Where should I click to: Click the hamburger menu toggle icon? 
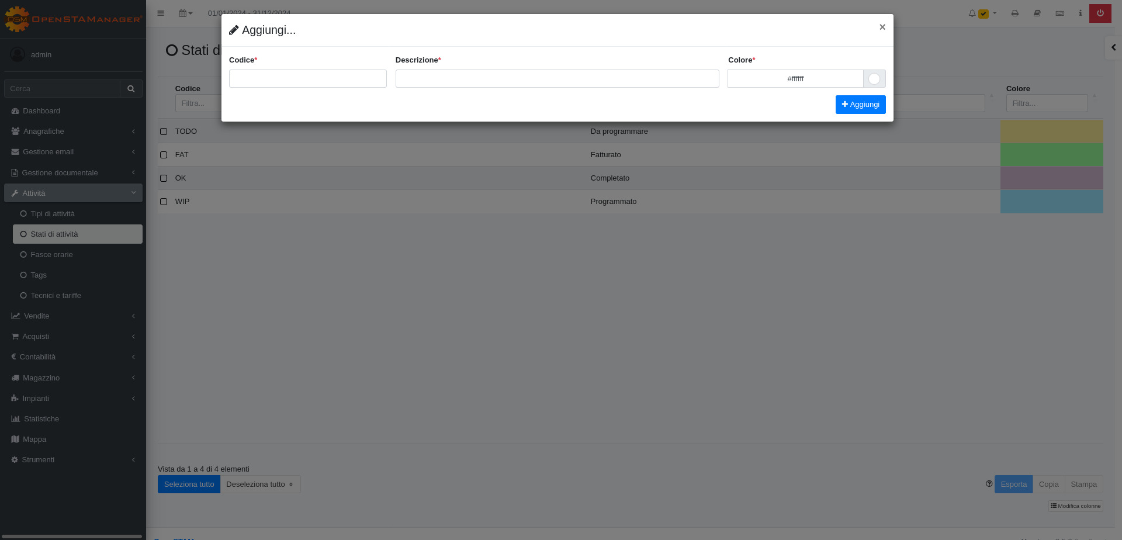[161, 13]
